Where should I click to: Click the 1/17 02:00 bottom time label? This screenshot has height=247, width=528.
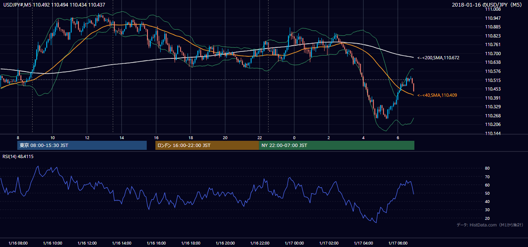click(x=329, y=243)
